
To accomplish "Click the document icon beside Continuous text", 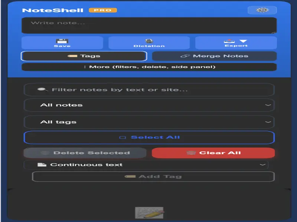I will tap(42, 165).
